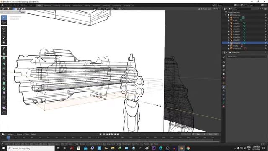
Task: Jump to the timeline end frame
Action: (118, 134)
